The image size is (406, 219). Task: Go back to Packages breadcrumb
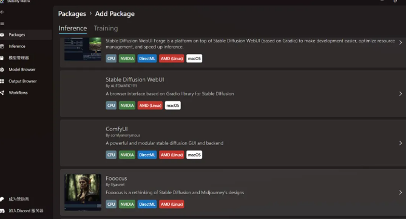point(72,14)
